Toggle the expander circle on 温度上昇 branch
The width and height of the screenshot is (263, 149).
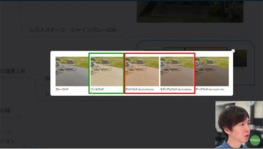[x=35, y=77]
